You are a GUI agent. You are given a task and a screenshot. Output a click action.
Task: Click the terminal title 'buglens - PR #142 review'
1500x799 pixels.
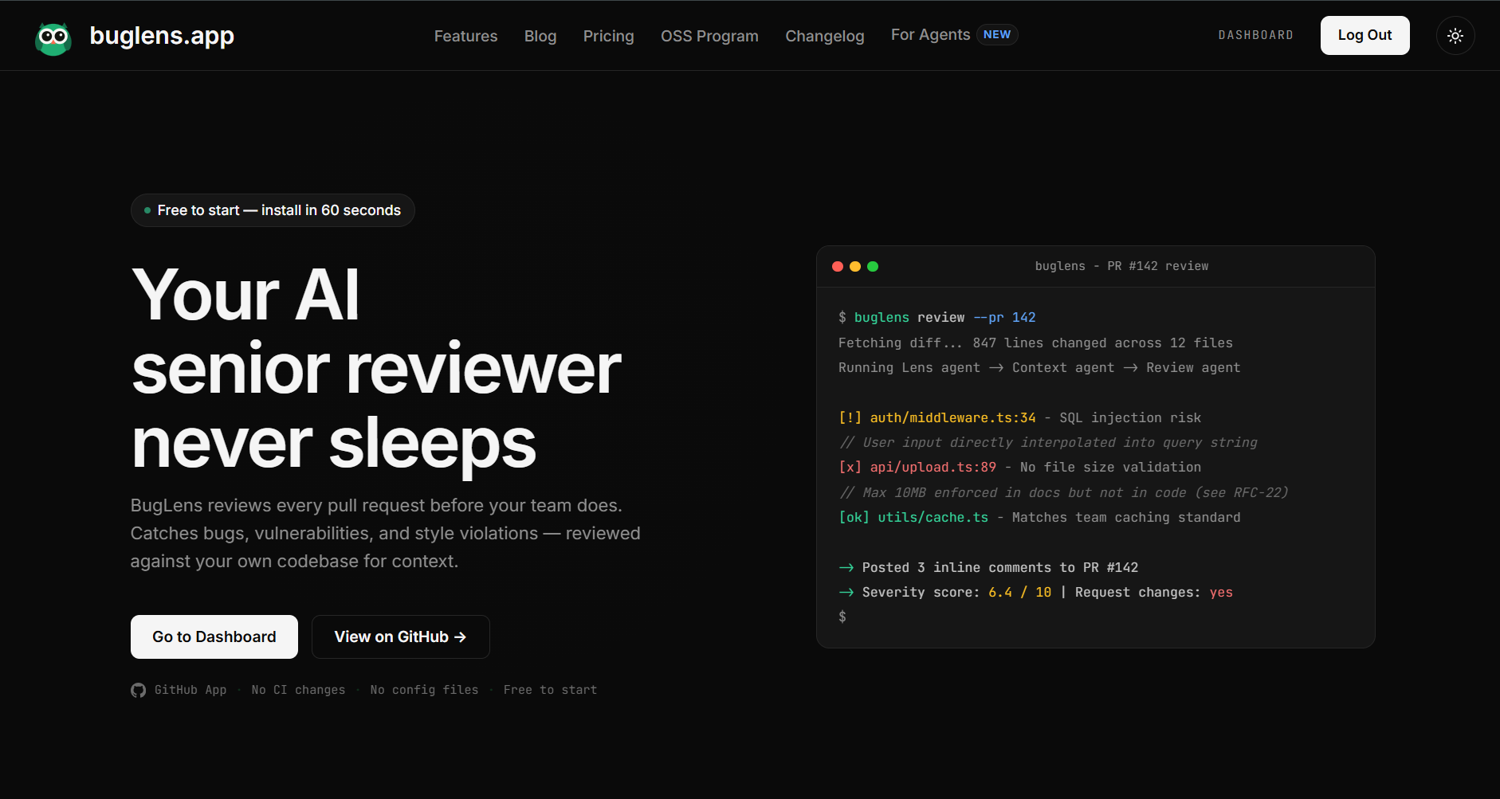[1121, 267]
